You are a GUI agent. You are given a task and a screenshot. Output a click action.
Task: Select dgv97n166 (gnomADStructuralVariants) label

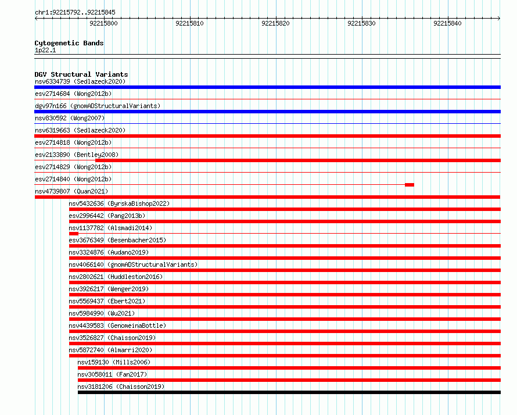coord(98,106)
